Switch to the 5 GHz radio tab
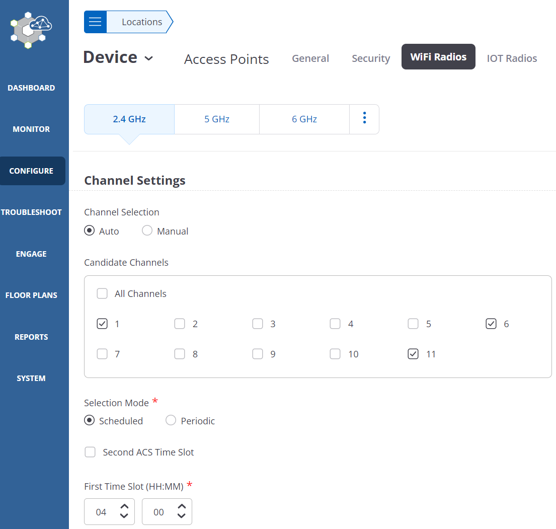Viewport: 556px width, 529px height. (x=216, y=119)
